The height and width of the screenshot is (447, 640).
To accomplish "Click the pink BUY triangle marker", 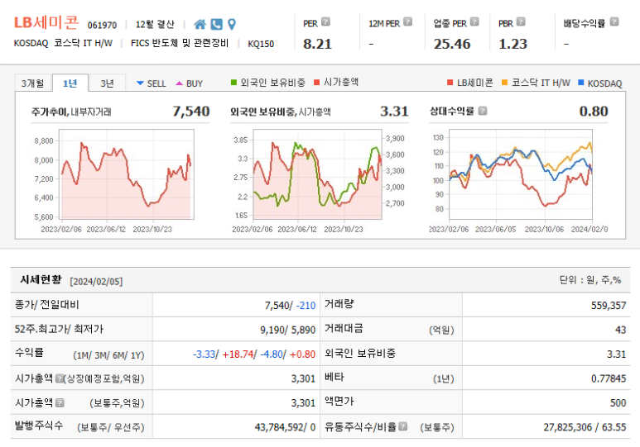I will tap(179, 83).
